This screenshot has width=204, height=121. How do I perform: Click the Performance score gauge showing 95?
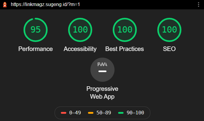(36, 30)
